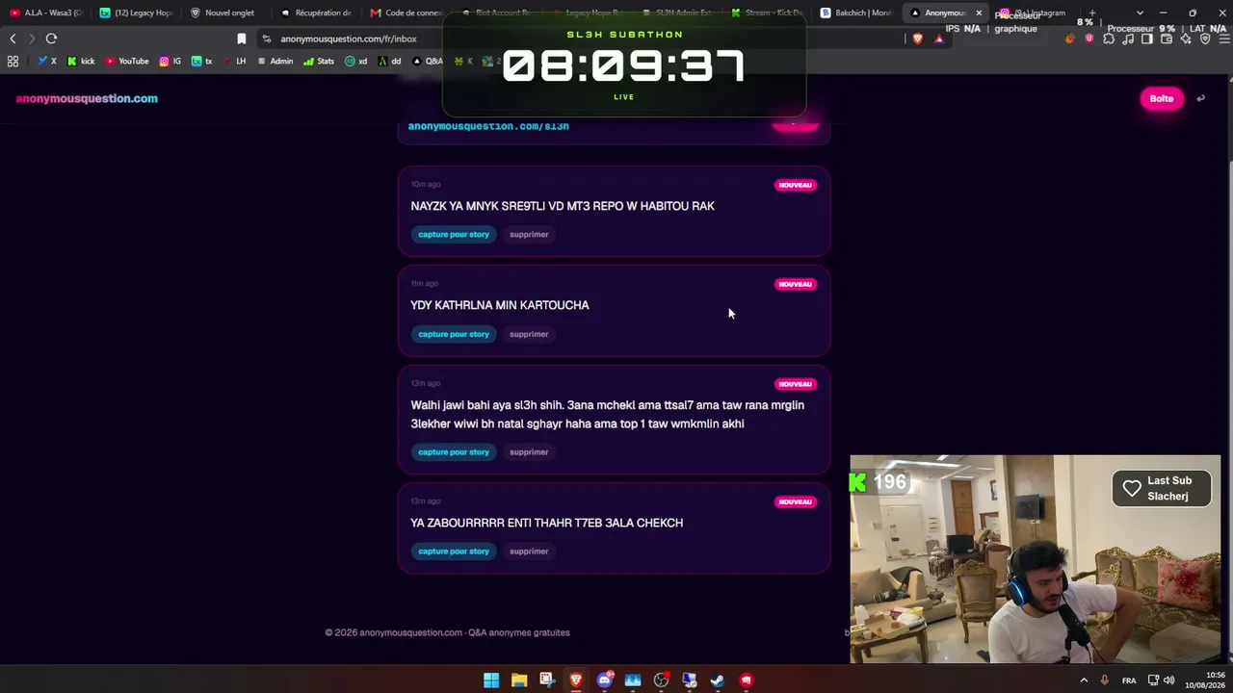This screenshot has width=1233, height=693.
Task: Show hidden system tray icons chevron
Action: 1084,680
